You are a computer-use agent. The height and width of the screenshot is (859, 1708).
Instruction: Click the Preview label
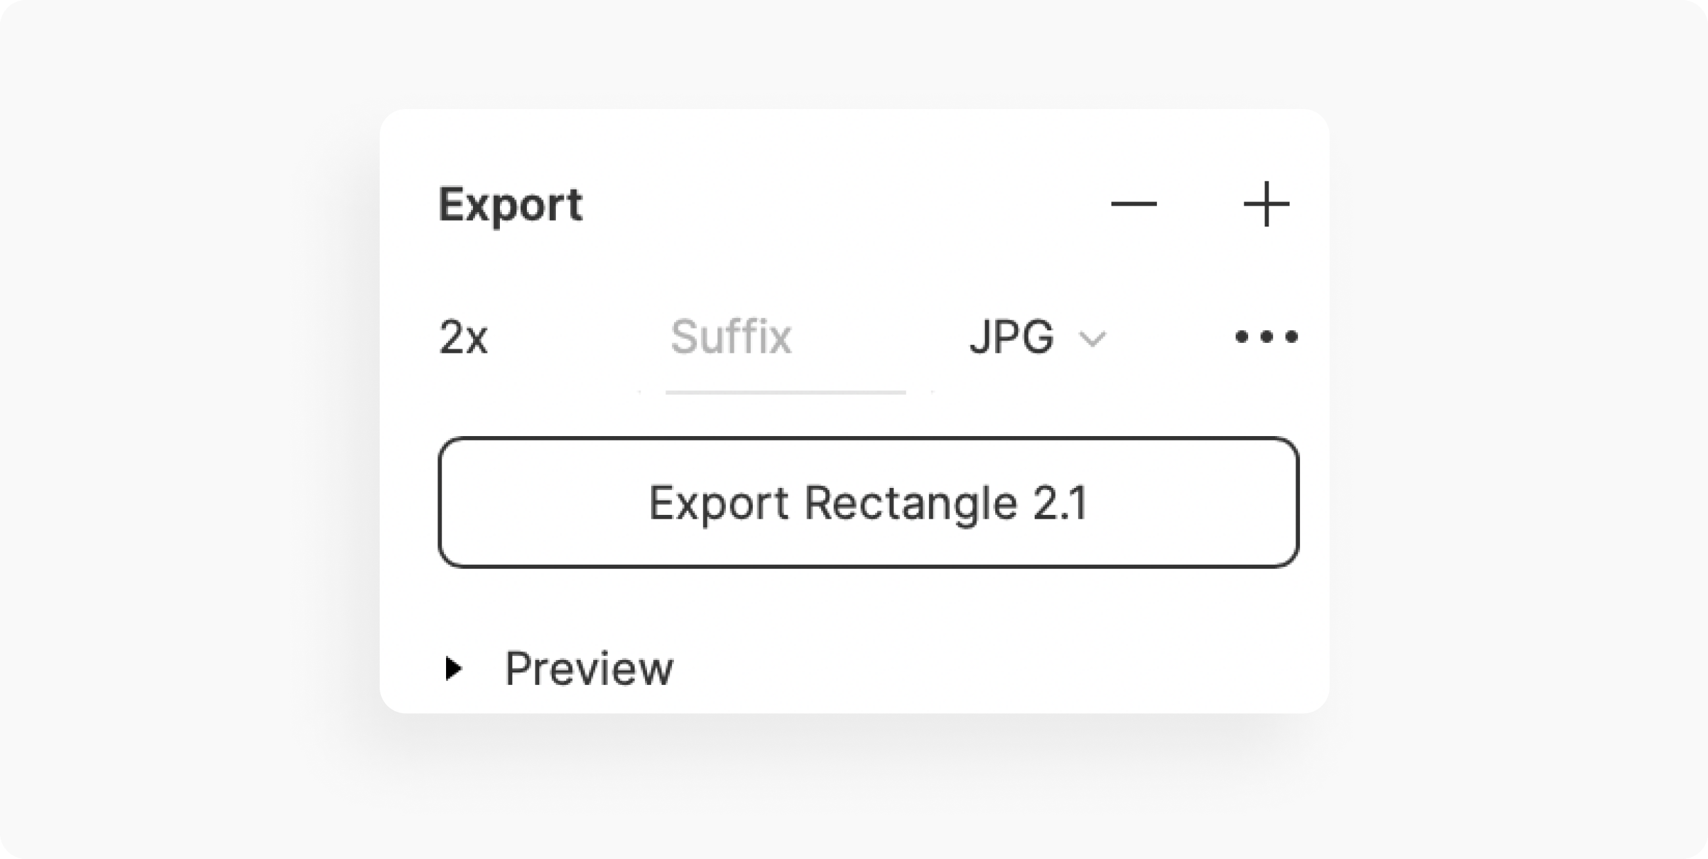[x=589, y=669]
